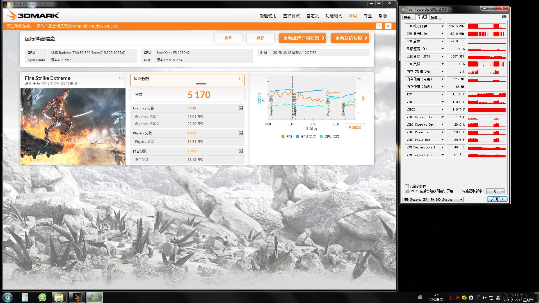This screenshot has height=303, width=539.
Task: Open the help question mark in orange banner
Action: (x=379, y=26)
